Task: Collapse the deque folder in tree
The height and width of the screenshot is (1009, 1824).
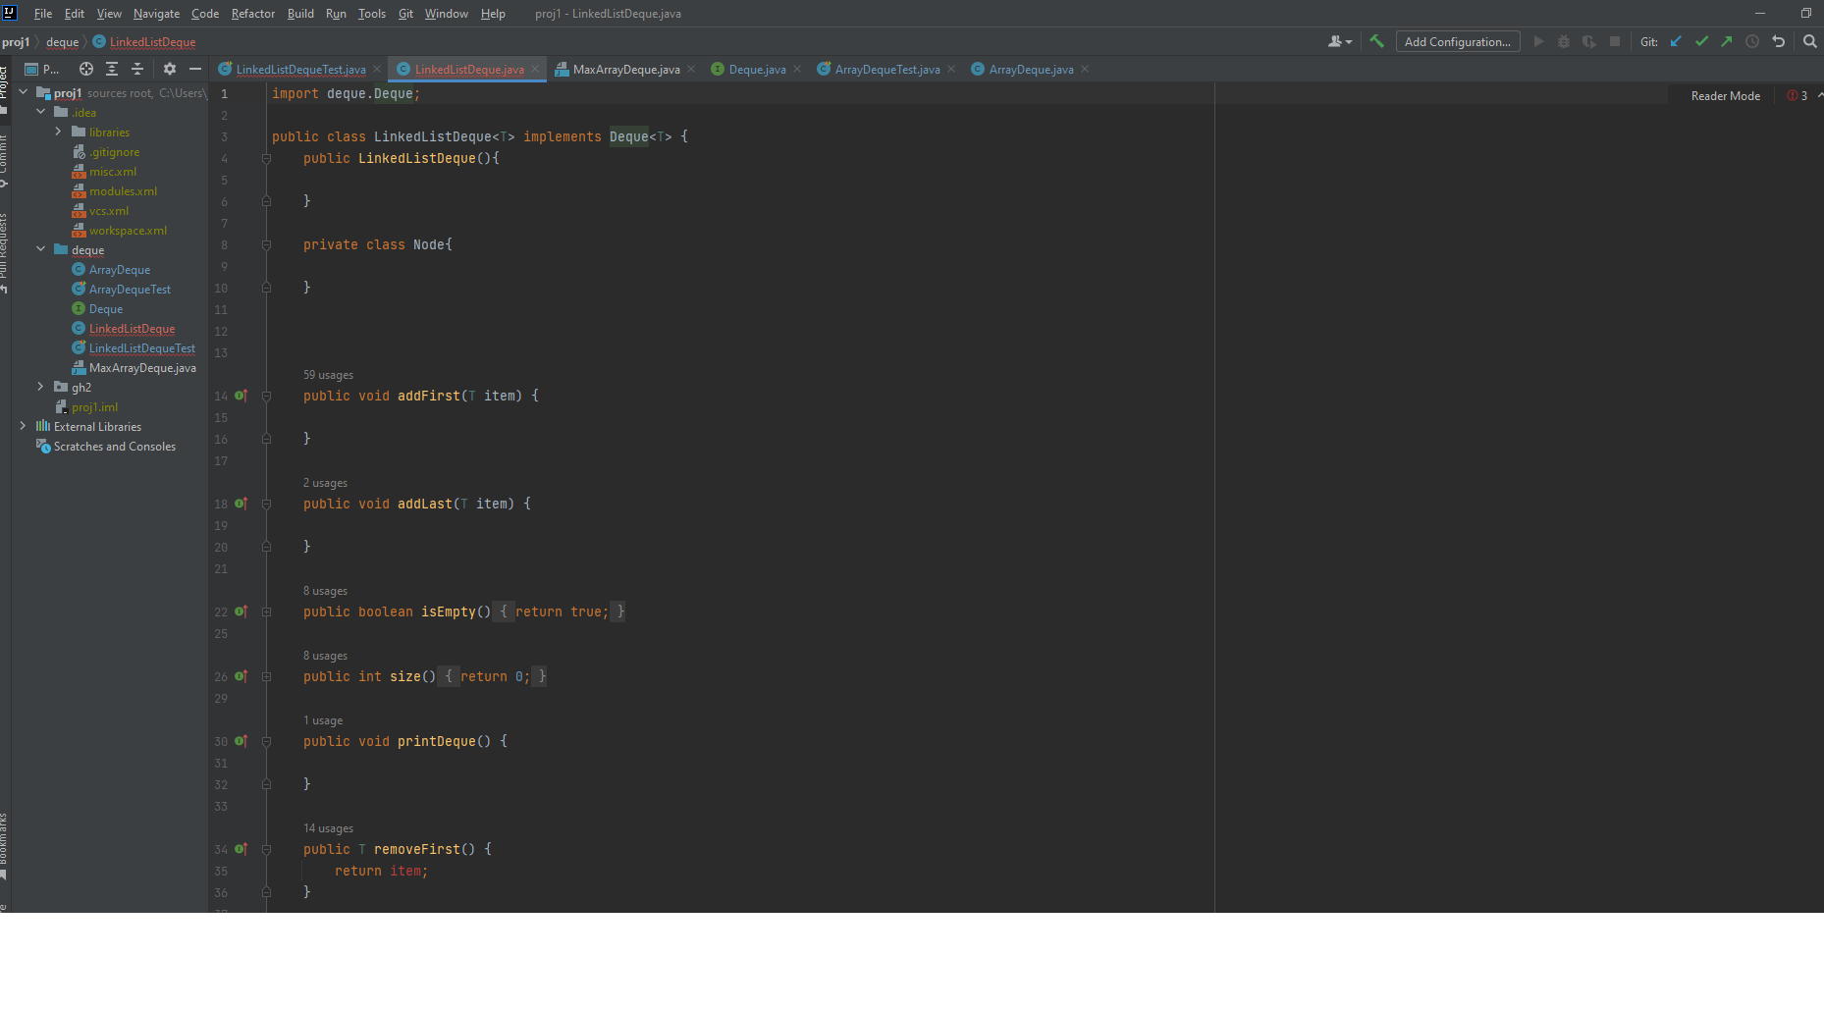Action: coord(40,249)
